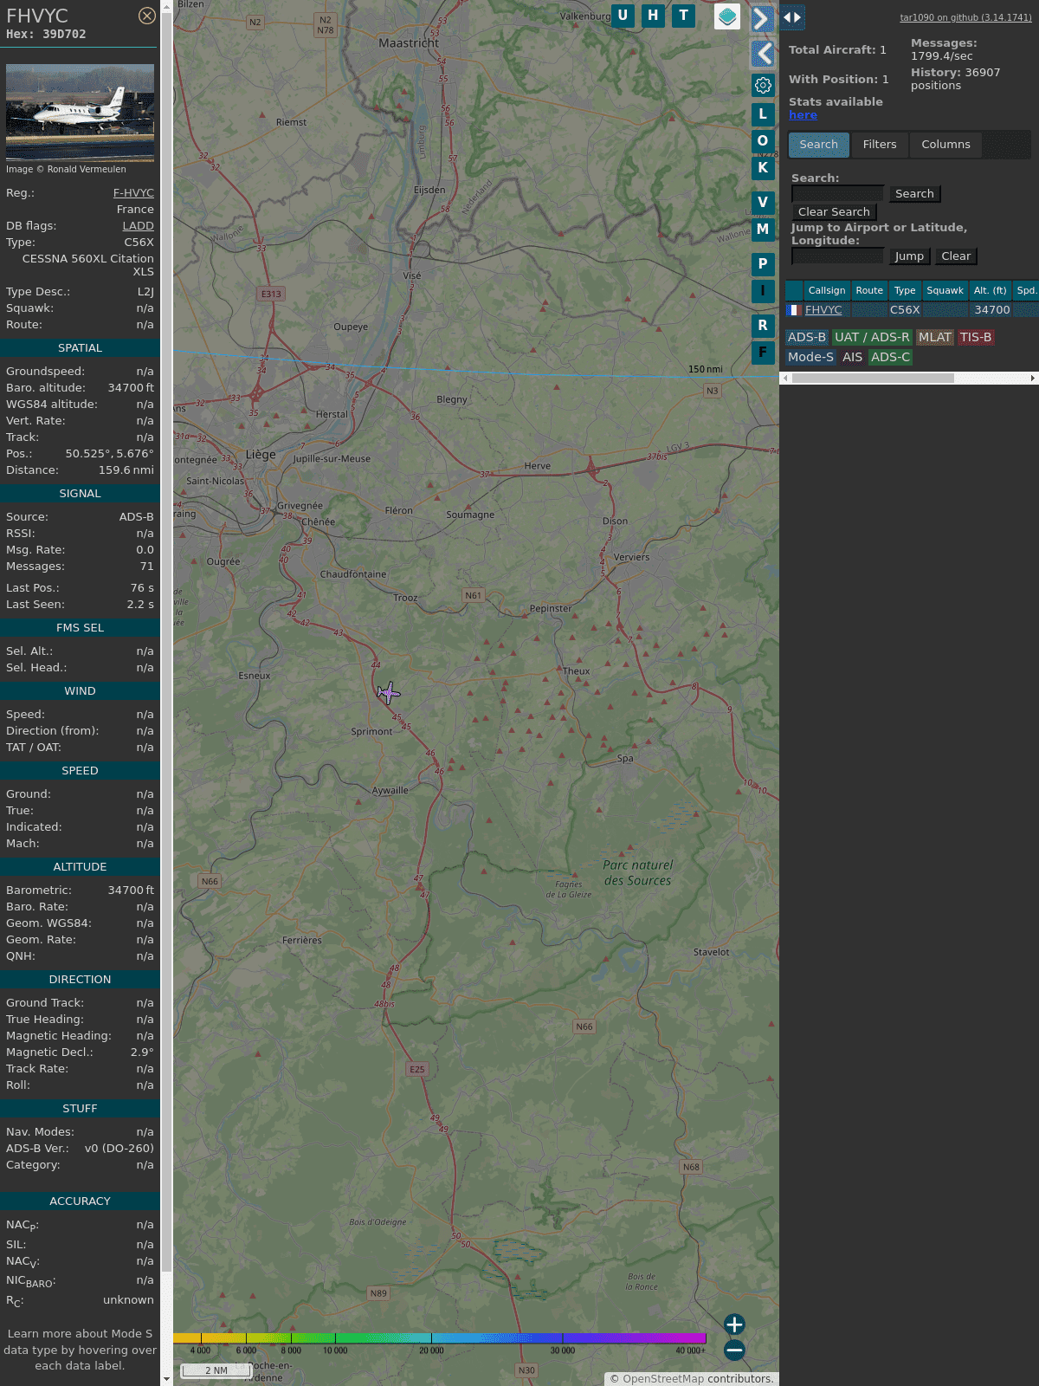The image size is (1039, 1386).
Task: Click the zoom in plus button
Action: click(x=734, y=1324)
